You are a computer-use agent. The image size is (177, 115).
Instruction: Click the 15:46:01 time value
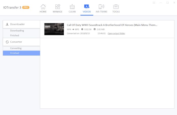tap(101, 34)
